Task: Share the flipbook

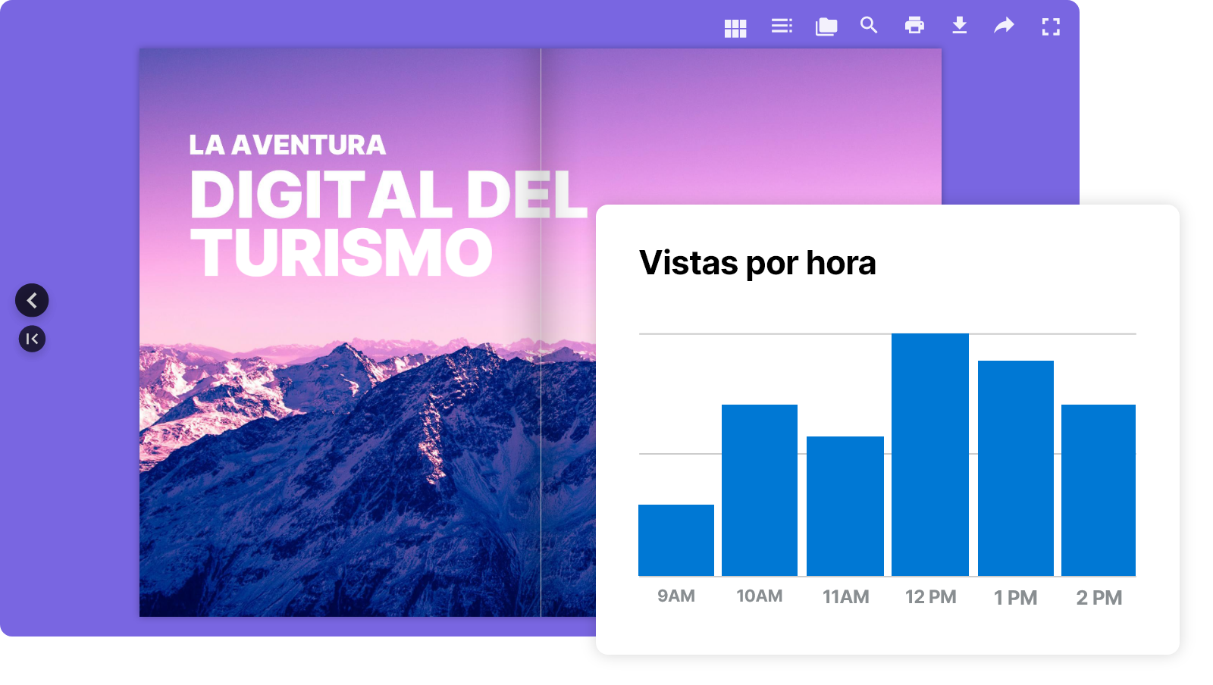Action: pyautogui.click(x=1004, y=27)
